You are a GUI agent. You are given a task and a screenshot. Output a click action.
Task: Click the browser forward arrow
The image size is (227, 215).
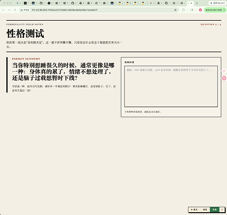(9, 10)
